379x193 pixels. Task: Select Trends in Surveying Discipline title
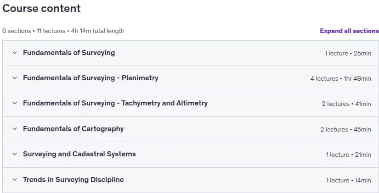73,180
